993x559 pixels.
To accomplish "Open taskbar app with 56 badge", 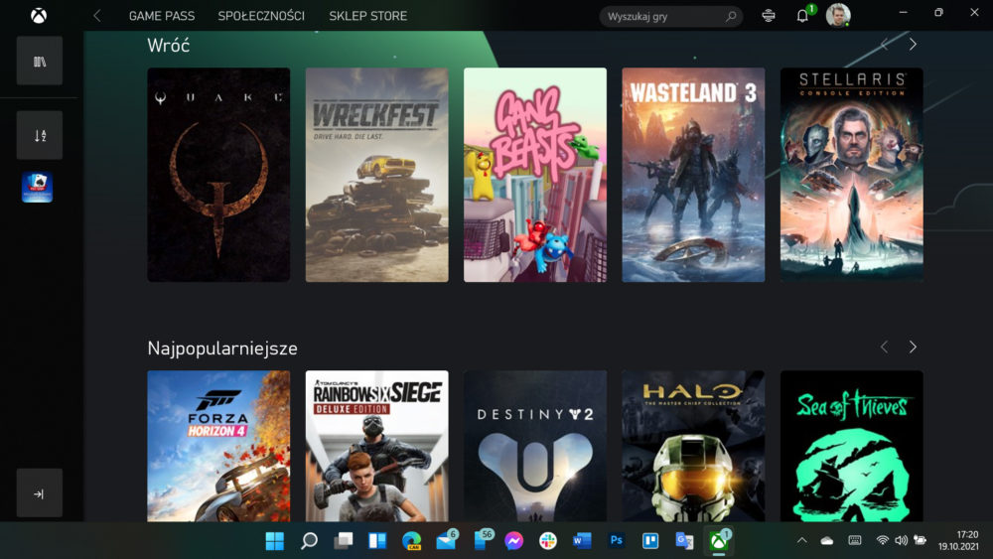I will tap(483, 540).
